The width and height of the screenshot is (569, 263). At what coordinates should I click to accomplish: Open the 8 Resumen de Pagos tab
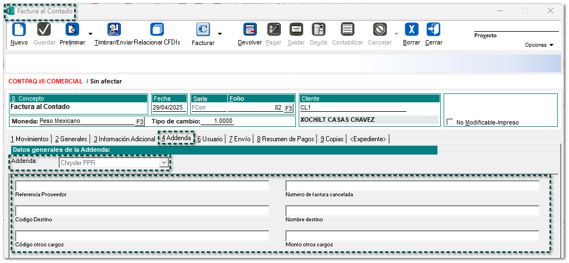(x=285, y=139)
